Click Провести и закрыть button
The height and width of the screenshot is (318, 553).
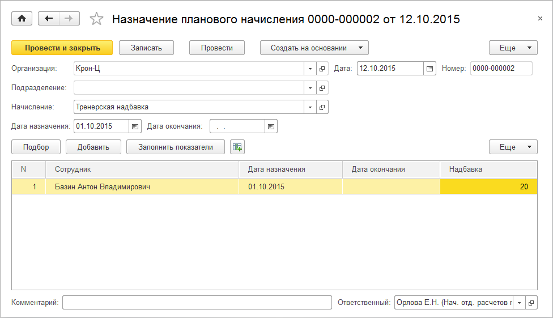pos(62,48)
